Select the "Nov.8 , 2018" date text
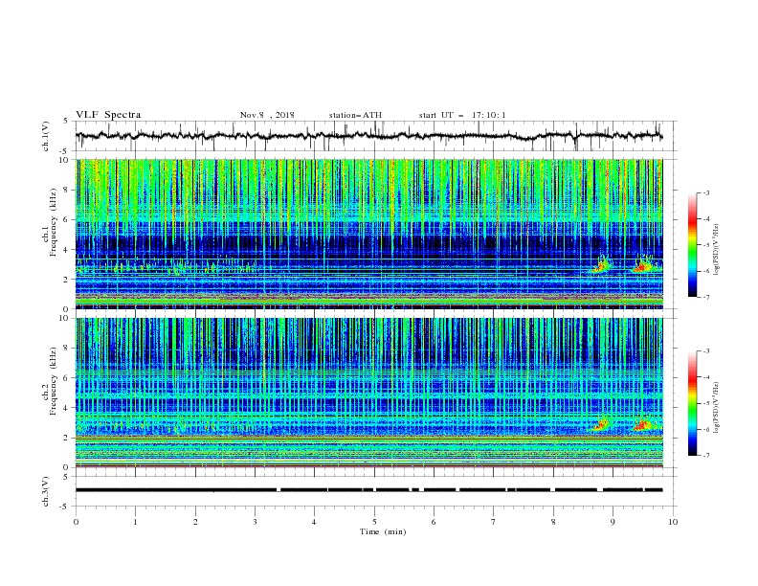This screenshot has height=586, width=758. click(x=267, y=115)
